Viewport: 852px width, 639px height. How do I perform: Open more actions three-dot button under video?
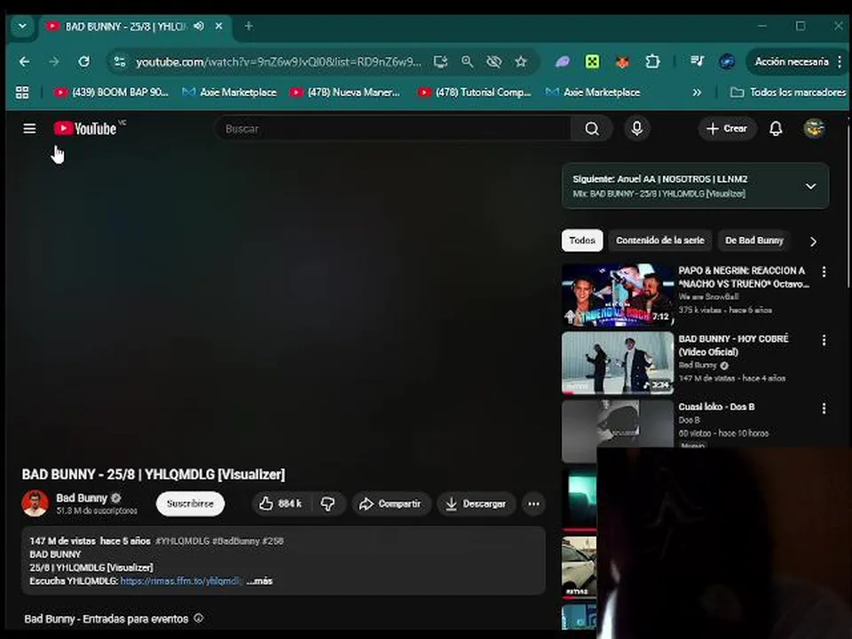pos(533,504)
